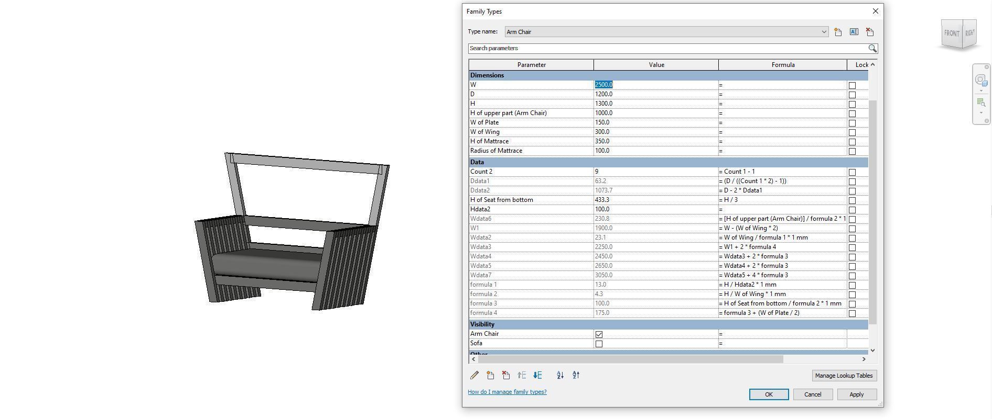Enable the Sofa visibility checkbox

pyautogui.click(x=599, y=344)
